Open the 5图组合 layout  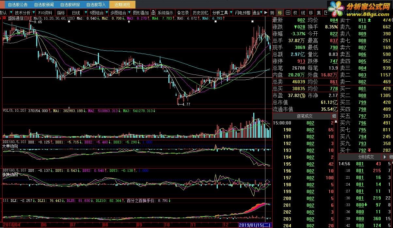(97, 13)
